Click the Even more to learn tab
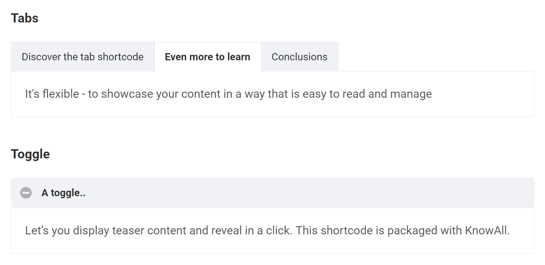The image size is (545, 265). click(x=207, y=57)
